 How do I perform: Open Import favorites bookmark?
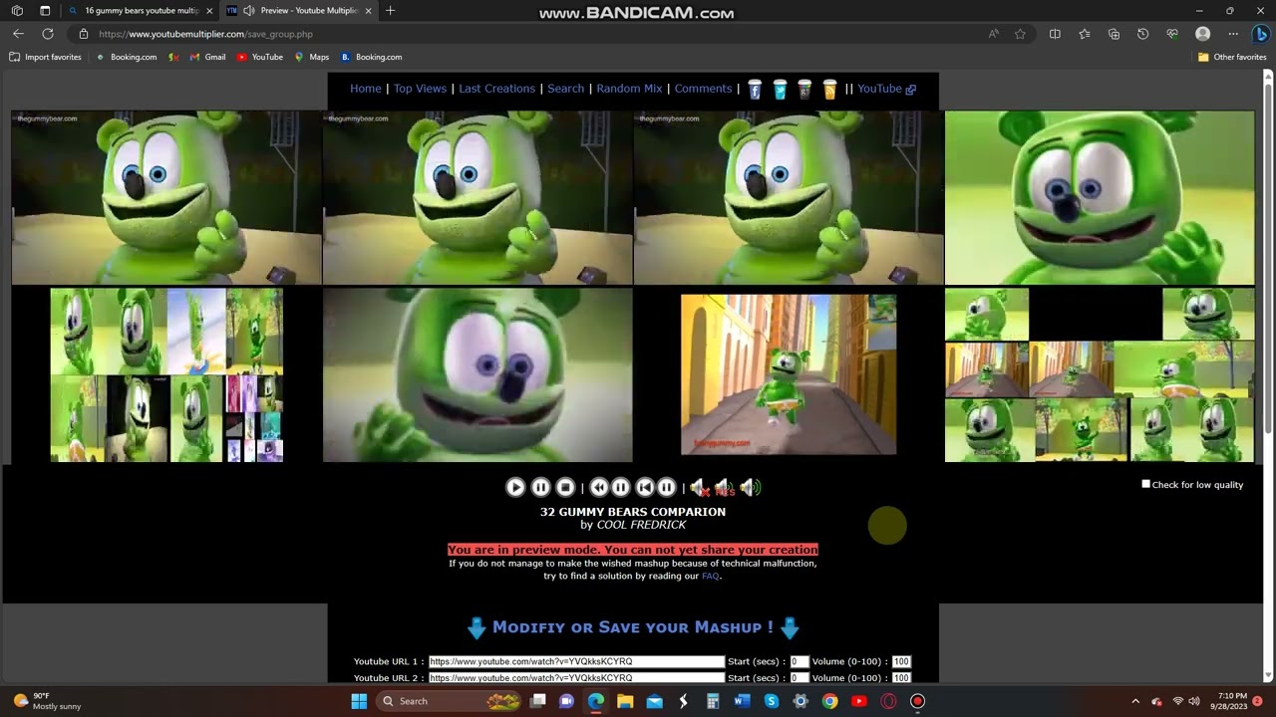46,57
